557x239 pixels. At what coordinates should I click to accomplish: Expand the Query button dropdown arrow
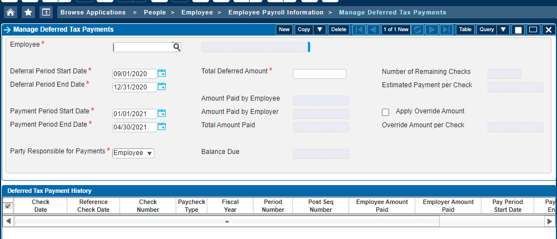(x=503, y=29)
